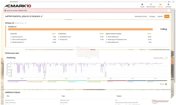The image size is (176, 105).
Task: Click the Digital Content Creation heading
Action: pos(114,34)
